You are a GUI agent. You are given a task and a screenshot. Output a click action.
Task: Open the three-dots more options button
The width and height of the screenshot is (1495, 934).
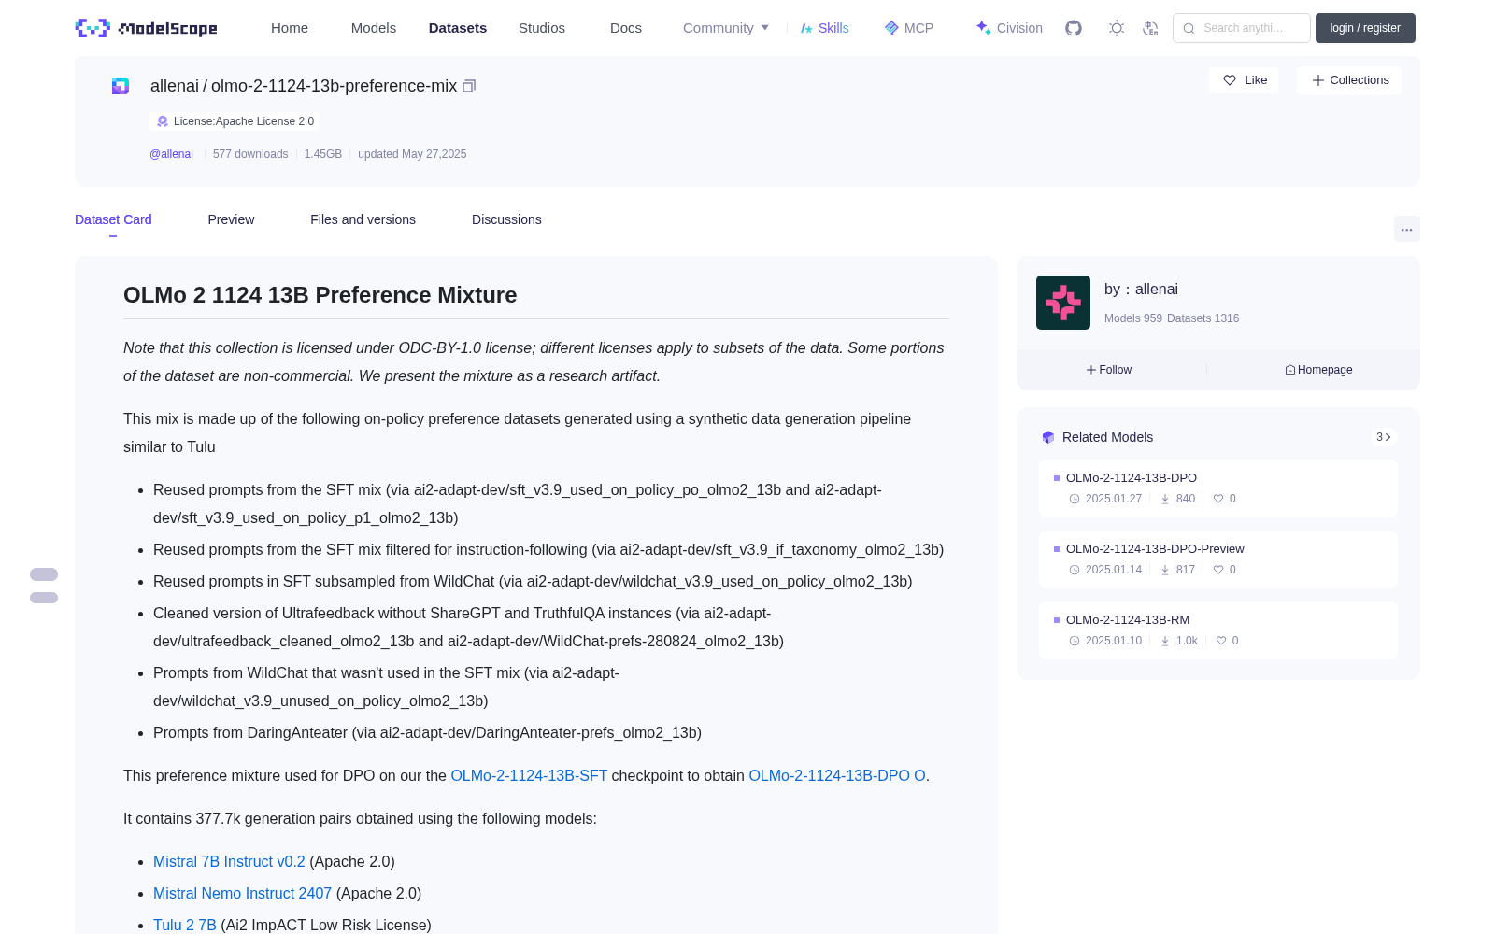click(x=1406, y=229)
